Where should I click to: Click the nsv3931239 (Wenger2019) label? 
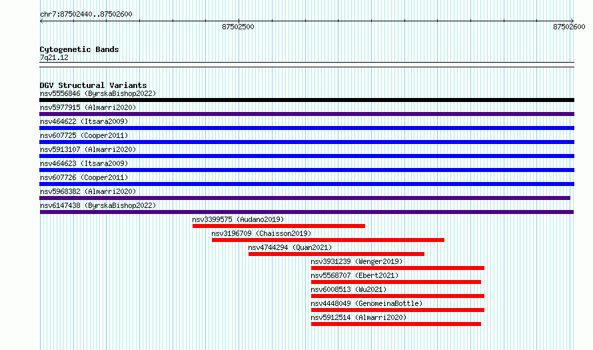[x=356, y=261]
